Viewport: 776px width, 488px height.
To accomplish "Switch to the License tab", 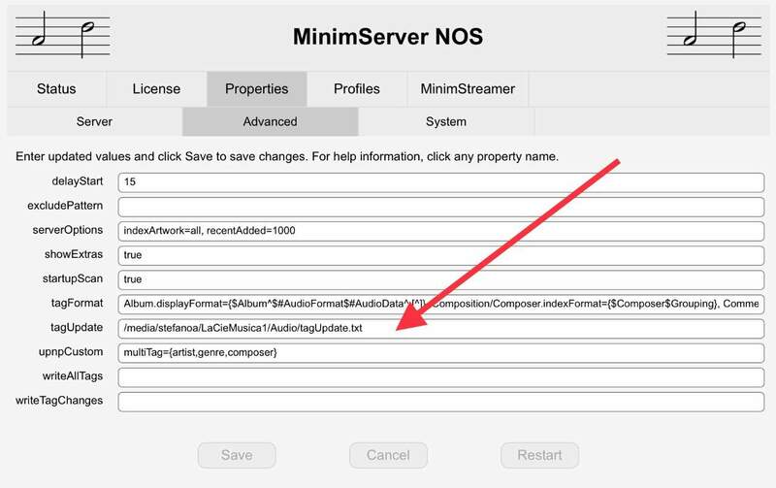I will [156, 89].
